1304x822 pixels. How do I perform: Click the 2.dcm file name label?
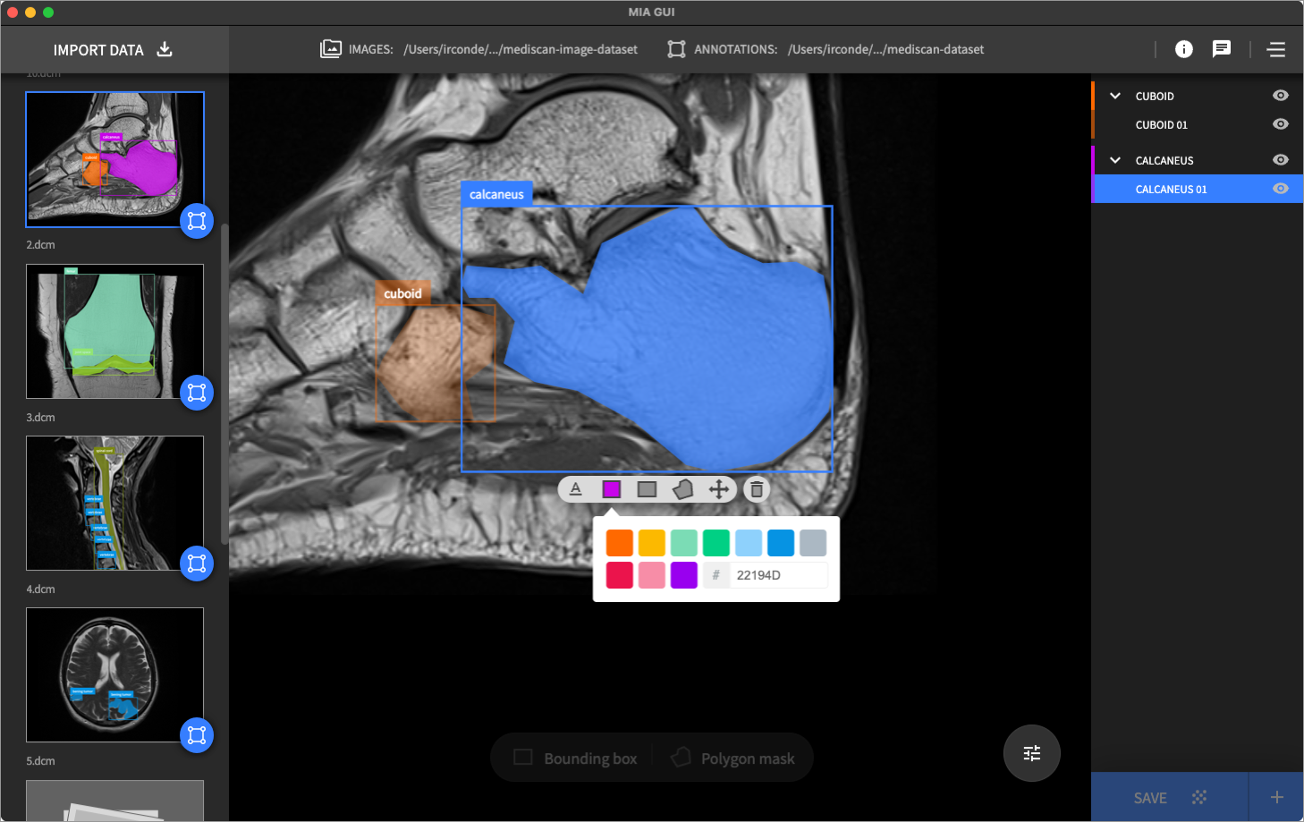tap(40, 245)
